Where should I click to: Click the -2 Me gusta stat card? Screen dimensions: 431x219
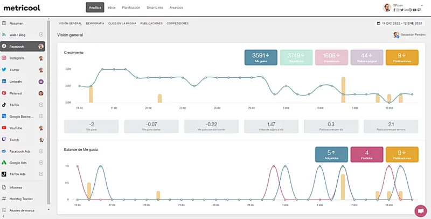(91, 127)
